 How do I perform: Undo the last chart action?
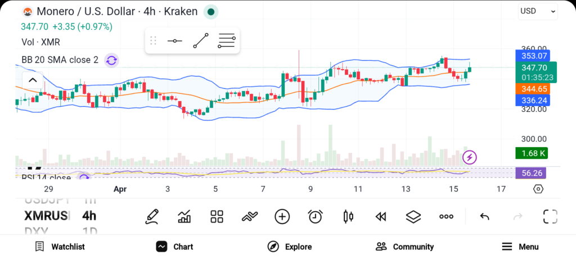click(484, 216)
